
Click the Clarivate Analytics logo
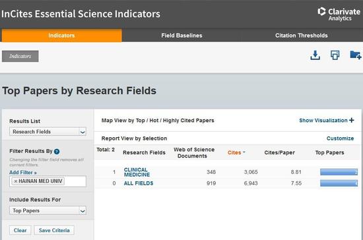tap(339, 14)
